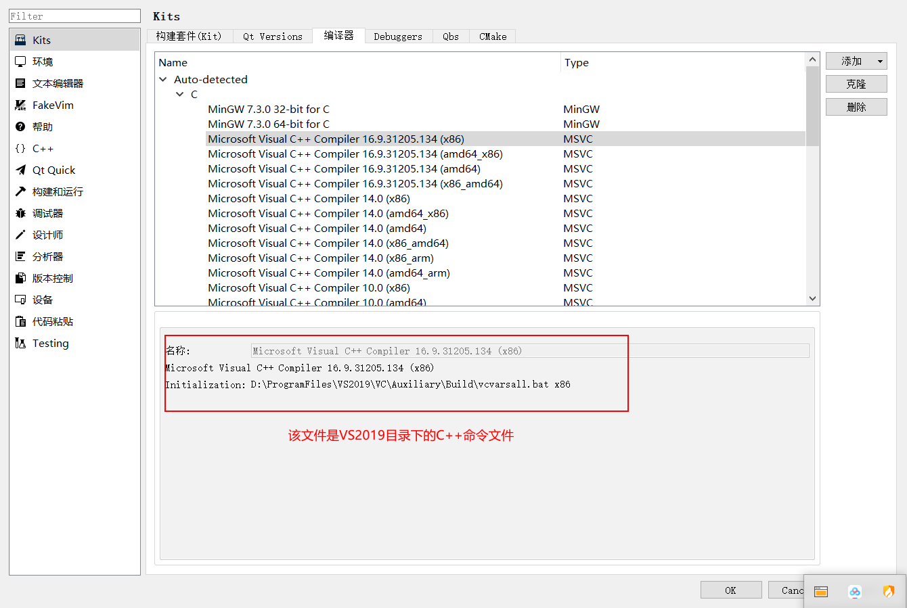Select Compiler 10.0 (x86) row

click(506, 287)
